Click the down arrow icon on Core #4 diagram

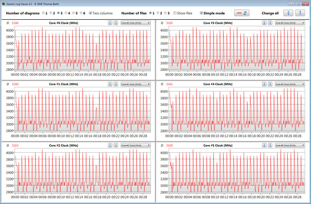pyautogui.click(x=270, y=84)
